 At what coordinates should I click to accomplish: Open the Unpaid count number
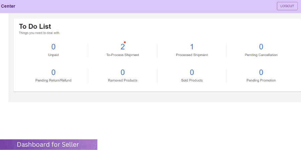click(54, 47)
